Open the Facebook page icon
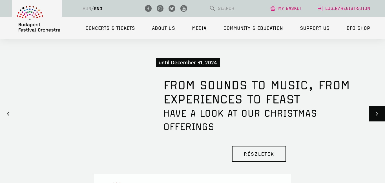Viewport: 385px width, 183px height. 148,8
